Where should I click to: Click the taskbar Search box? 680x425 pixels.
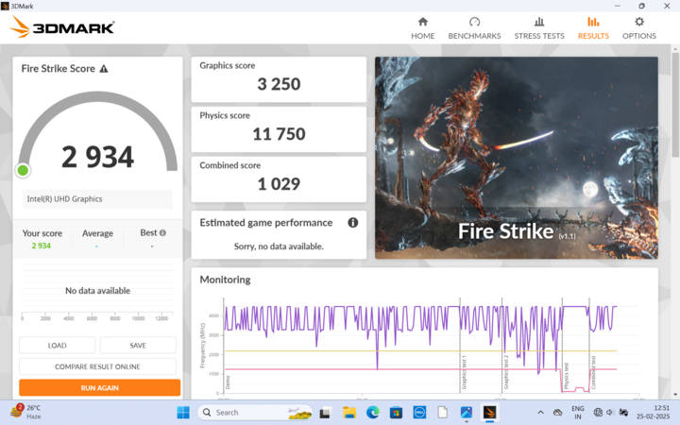click(x=255, y=413)
